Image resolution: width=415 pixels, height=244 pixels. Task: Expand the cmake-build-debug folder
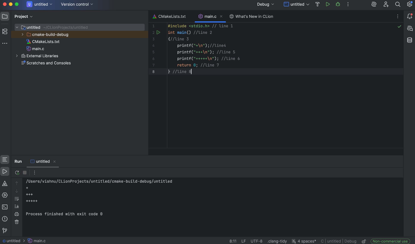(22, 34)
